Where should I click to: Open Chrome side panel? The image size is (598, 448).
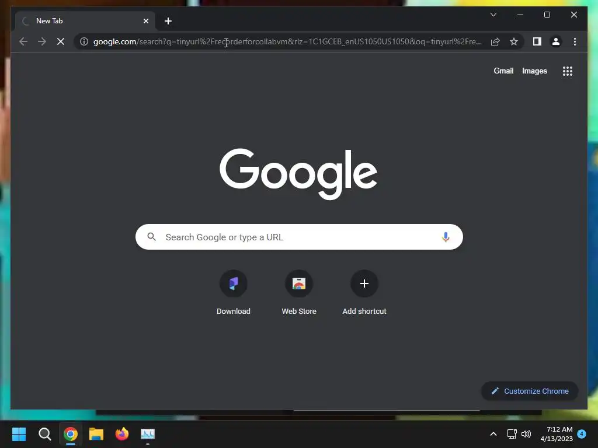pos(537,41)
